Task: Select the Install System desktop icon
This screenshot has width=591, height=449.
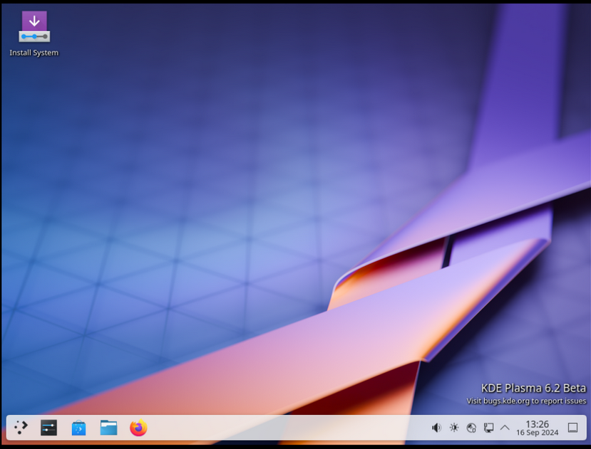Action: click(x=34, y=28)
